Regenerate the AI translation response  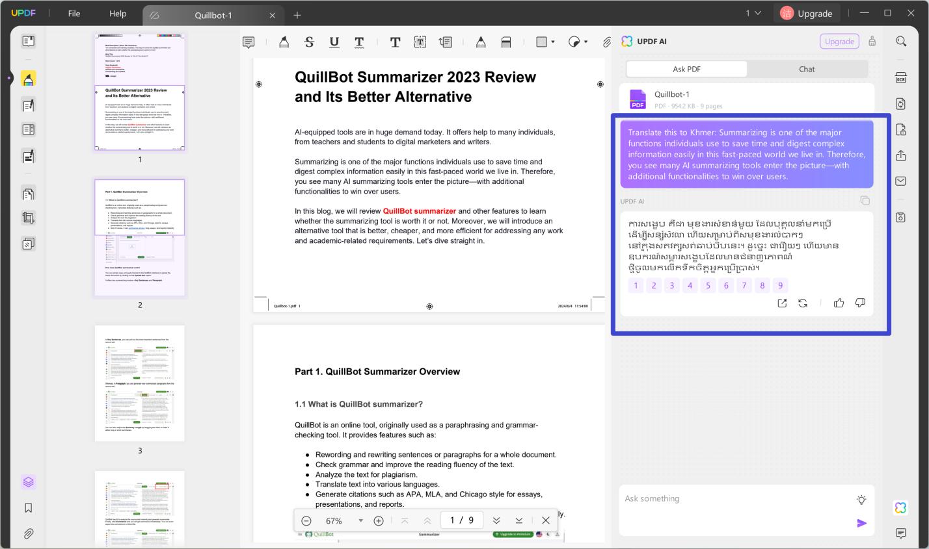803,303
